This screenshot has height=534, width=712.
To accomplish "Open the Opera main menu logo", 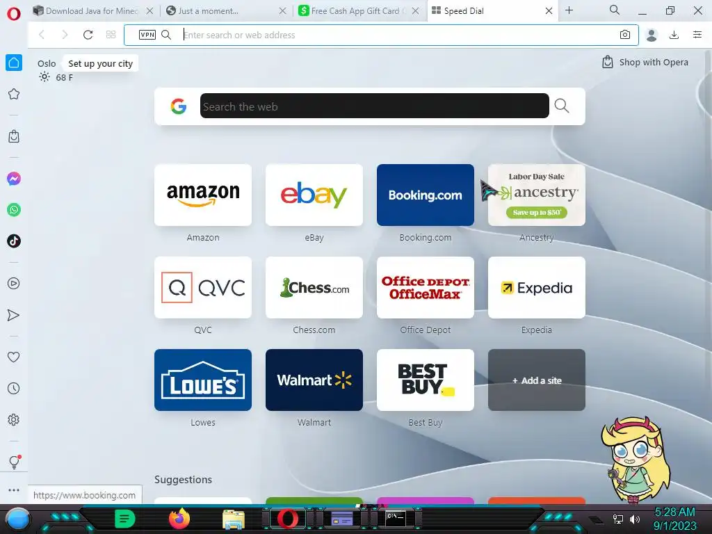I will [14, 14].
